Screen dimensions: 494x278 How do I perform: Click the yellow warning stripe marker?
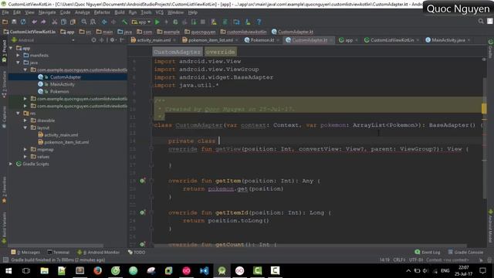484,108
